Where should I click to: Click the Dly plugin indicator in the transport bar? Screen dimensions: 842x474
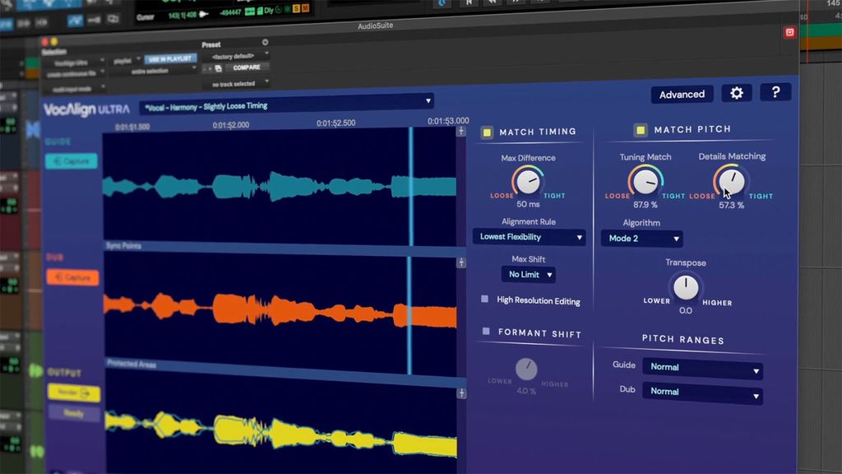[x=270, y=10]
